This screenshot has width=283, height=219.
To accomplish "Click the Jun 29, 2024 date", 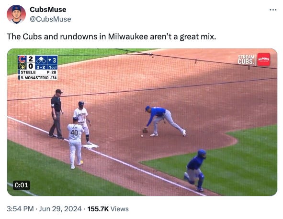I will tap(60, 209).
